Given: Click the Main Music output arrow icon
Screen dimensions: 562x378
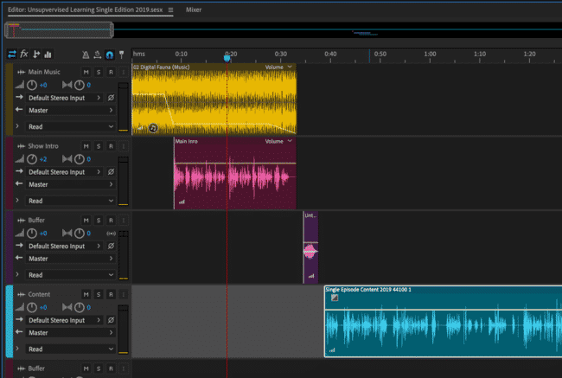Looking at the screenshot, I should [19, 110].
